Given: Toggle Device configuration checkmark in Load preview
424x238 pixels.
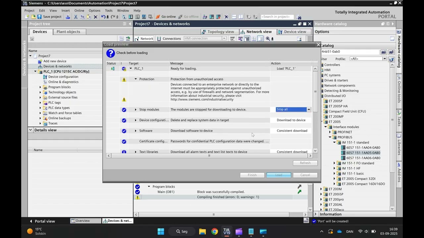Looking at the screenshot, I should point(124,120).
